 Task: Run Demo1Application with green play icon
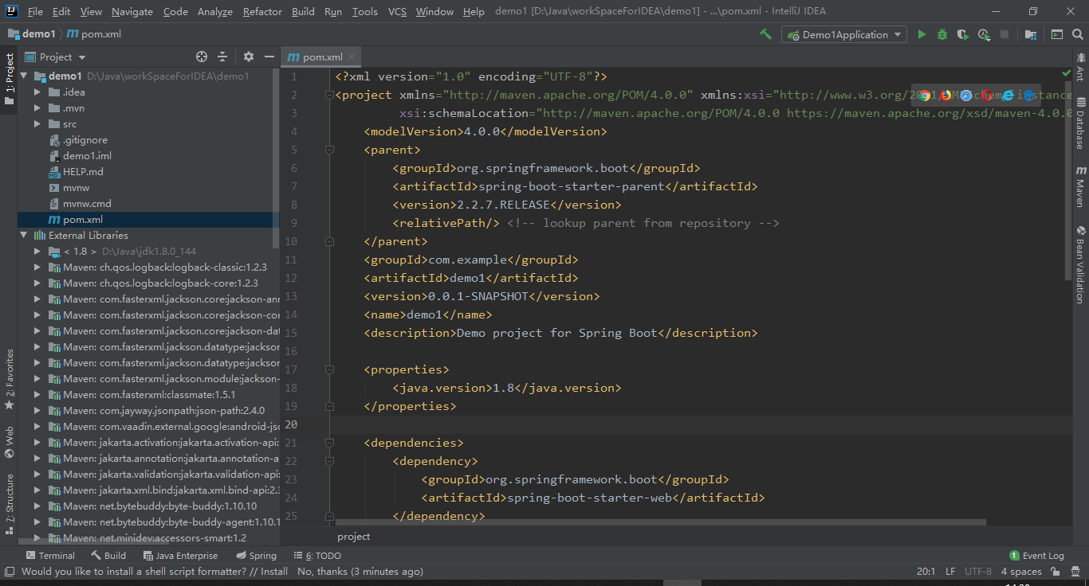(x=922, y=34)
